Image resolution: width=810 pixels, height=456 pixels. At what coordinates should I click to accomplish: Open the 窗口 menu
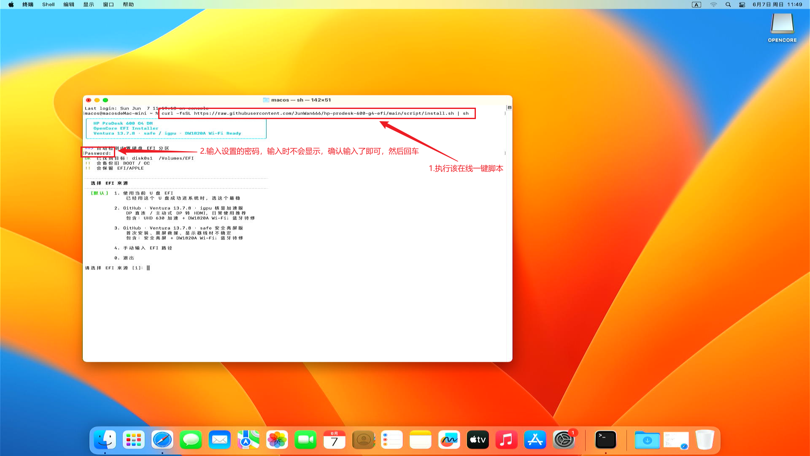point(108,5)
